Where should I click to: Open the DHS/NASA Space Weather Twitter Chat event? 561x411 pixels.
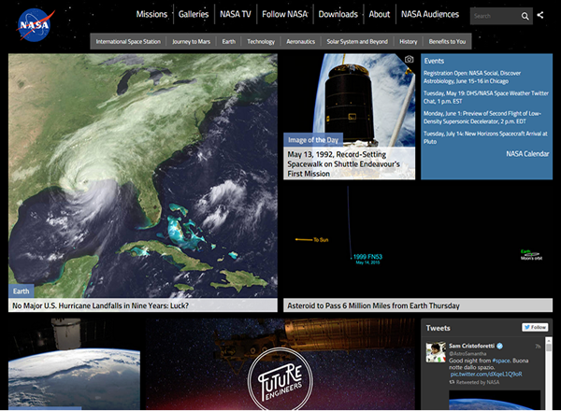pos(486,97)
